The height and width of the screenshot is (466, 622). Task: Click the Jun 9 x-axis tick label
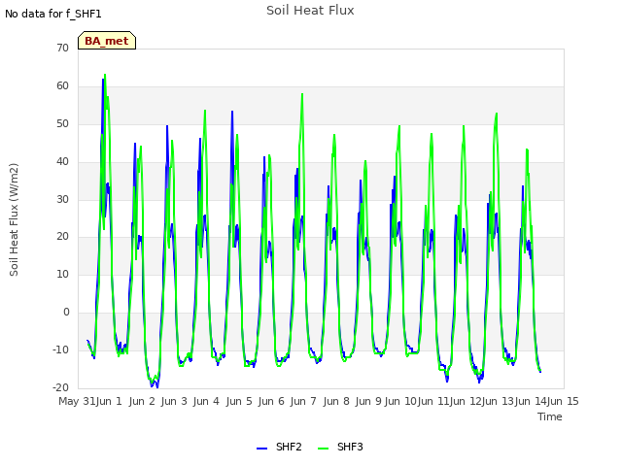coord(368,401)
